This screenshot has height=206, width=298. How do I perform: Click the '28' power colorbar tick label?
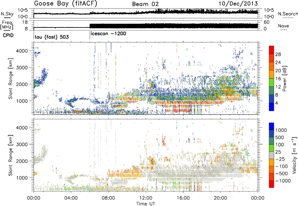pos(278,54)
